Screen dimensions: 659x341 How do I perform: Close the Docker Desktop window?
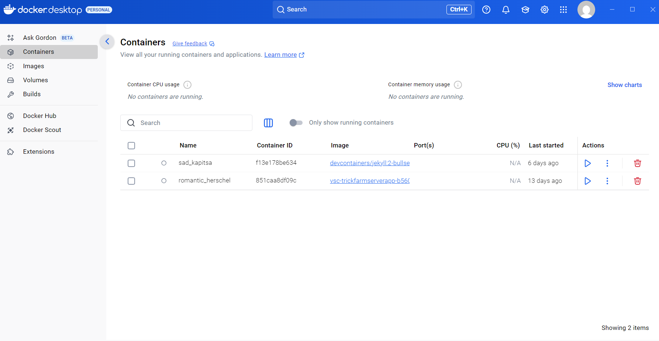point(653,10)
